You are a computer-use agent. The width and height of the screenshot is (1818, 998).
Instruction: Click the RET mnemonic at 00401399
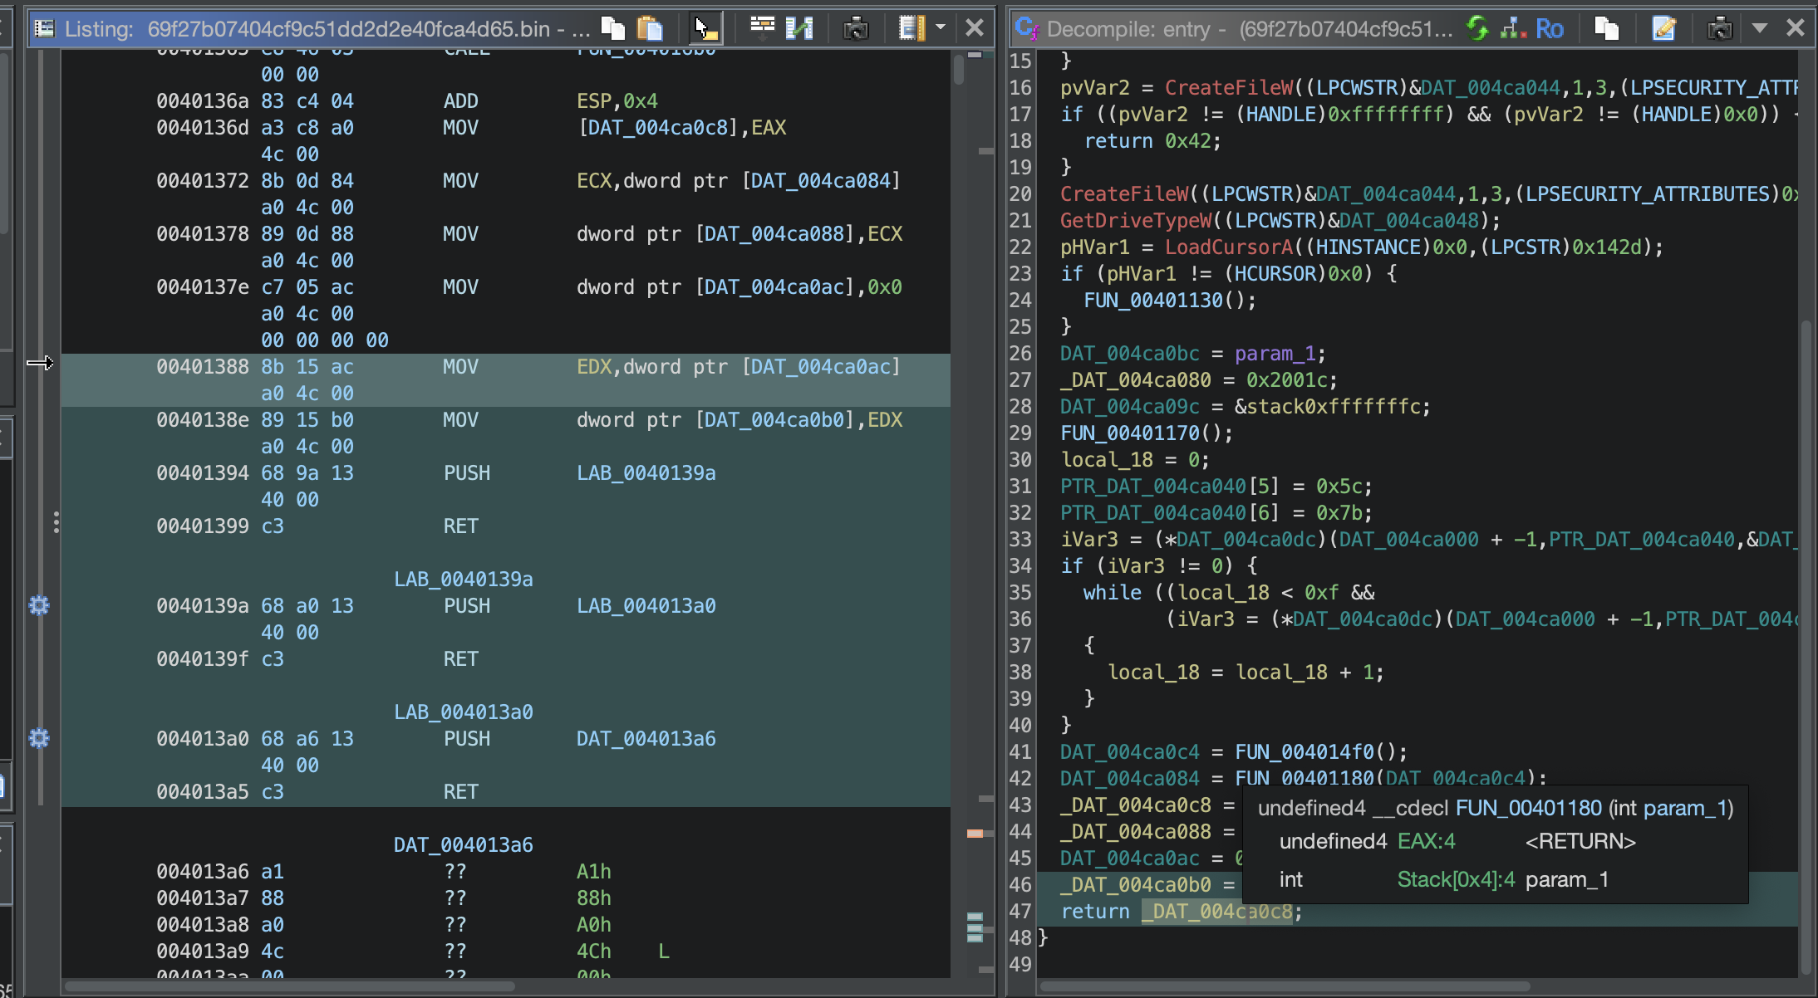pos(460,526)
